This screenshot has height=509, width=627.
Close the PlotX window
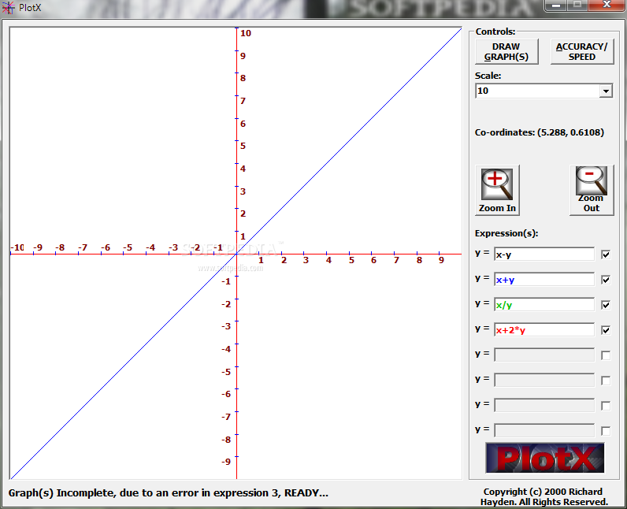click(607, 6)
